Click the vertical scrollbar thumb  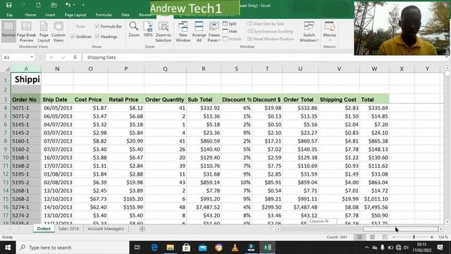pos(447,73)
